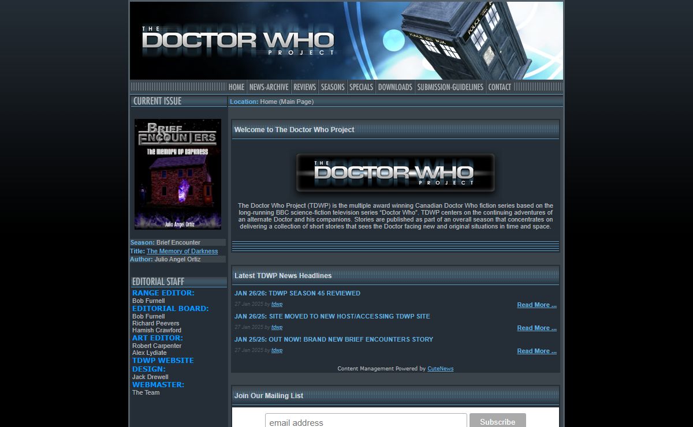Click Welcome to The Doctor Who Project heading
Screen dimensions: 693x427
[295, 129]
